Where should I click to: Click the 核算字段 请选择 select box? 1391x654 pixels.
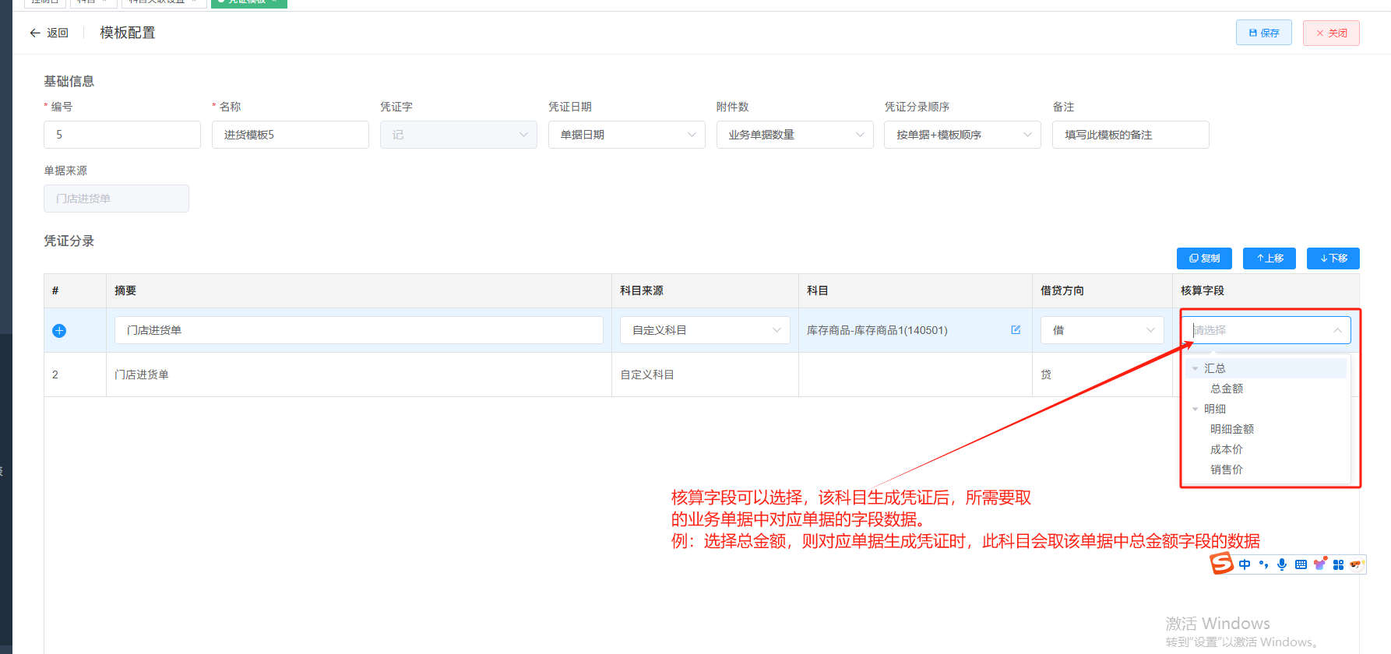[x=1266, y=330]
